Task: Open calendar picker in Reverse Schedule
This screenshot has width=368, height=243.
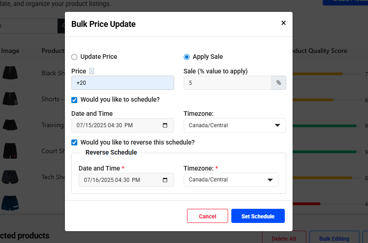Action: [x=165, y=180]
